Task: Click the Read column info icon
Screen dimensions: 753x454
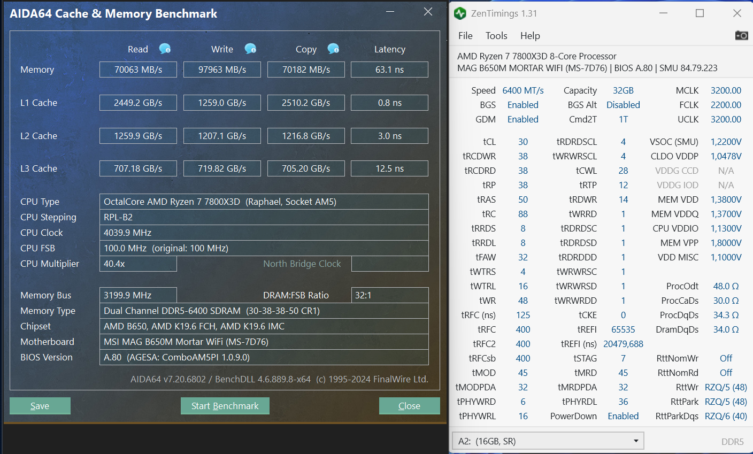Action: (x=165, y=49)
